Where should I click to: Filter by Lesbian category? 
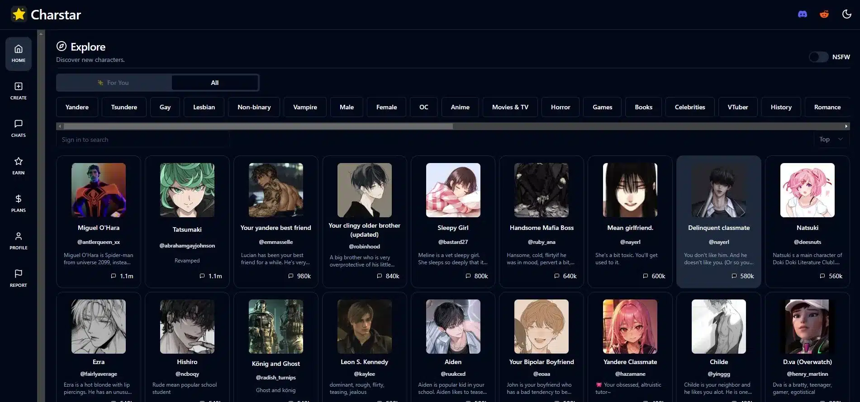tap(204, 107)
